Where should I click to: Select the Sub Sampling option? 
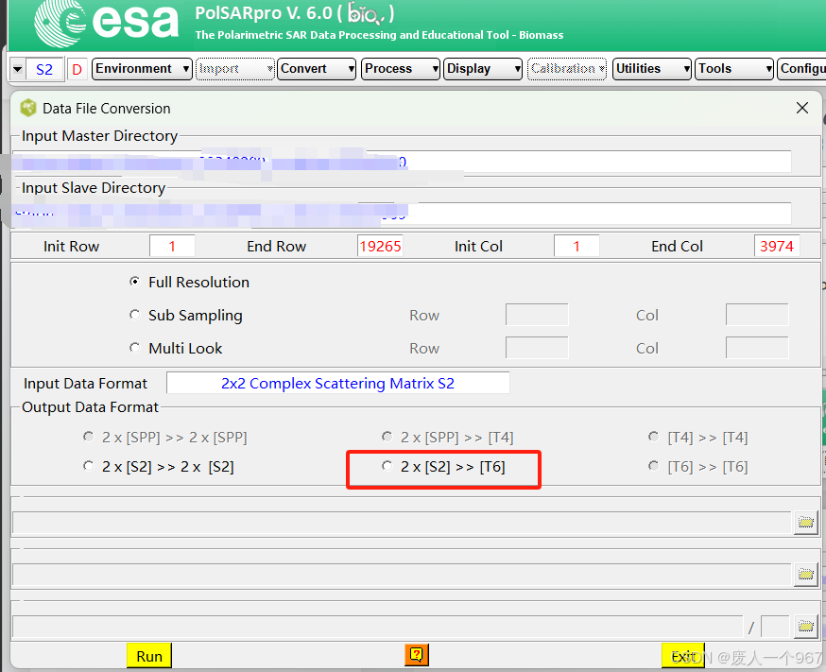coord(135,315)
